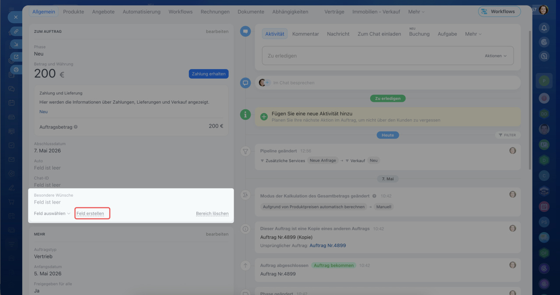The width and height of the screenshot is (560, 295).
Task: Select the Aktivität timeline tab
Action: pos(275,34)
